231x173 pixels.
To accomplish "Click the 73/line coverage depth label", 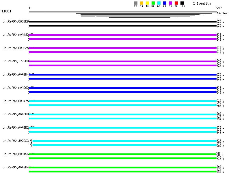I will click(222, 13).
